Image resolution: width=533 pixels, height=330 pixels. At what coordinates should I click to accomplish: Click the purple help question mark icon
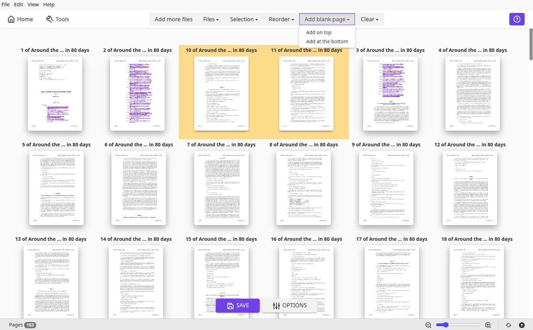click(517, 19)
